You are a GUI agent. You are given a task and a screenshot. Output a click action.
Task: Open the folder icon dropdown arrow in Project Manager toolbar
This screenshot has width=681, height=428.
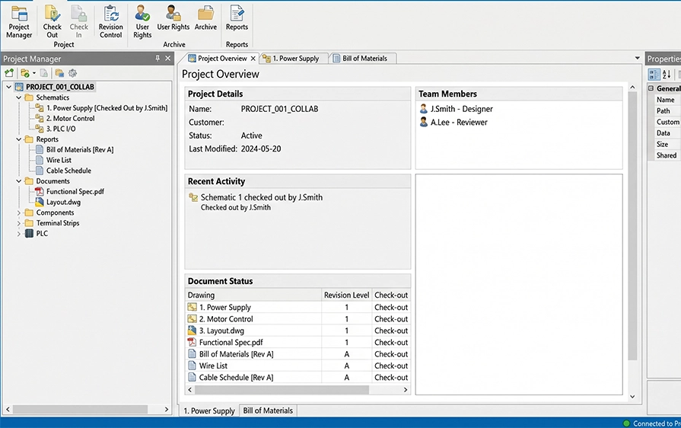pos(34,73)
